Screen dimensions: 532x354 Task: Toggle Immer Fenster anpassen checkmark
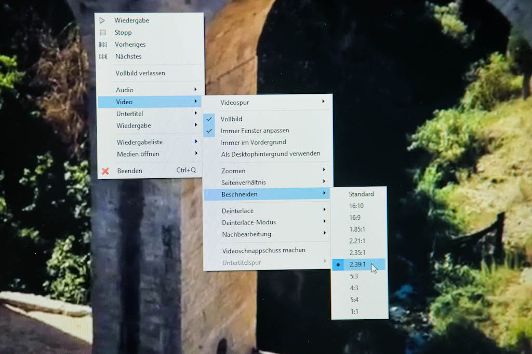click(x=209, y=131)
